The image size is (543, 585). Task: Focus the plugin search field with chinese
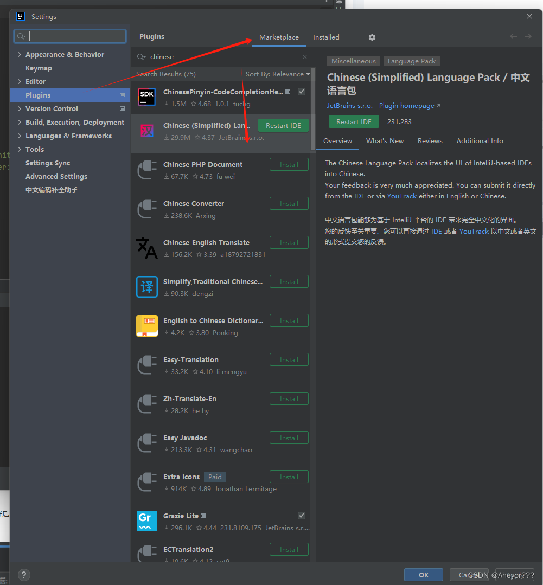point(222,57)
